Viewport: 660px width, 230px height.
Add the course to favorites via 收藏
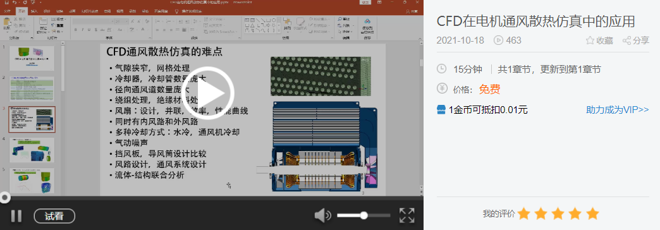599,40
